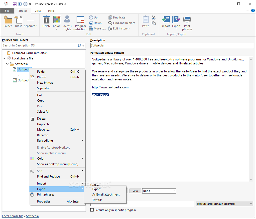Click scroll-down arrow of phrase content
Image resolution: width=256 pixels, height=219 pixels.
coord(251,180)
